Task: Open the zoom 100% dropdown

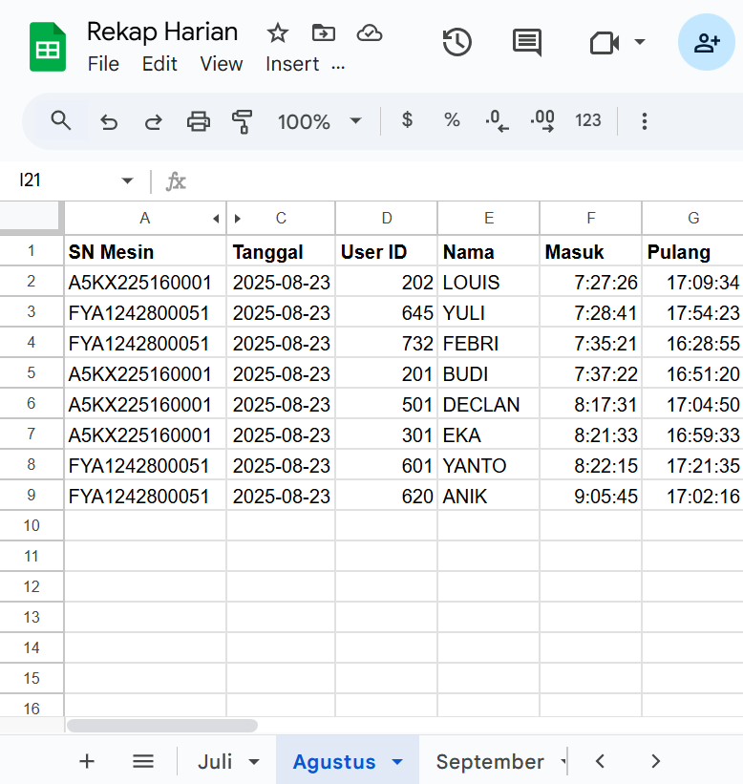Action: 319,121
